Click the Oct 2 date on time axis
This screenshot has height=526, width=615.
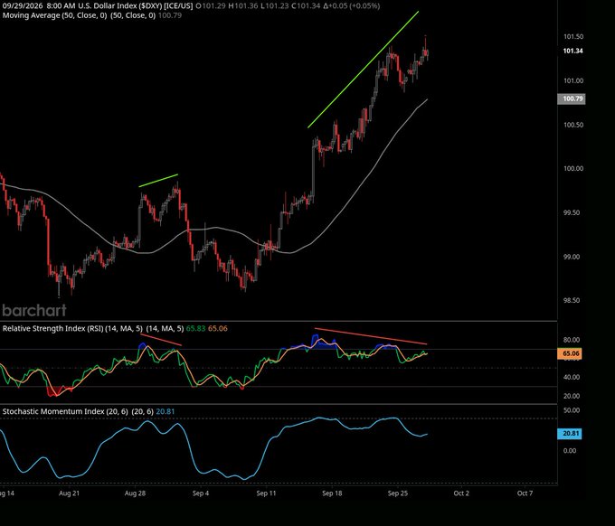tap(461, 493)
